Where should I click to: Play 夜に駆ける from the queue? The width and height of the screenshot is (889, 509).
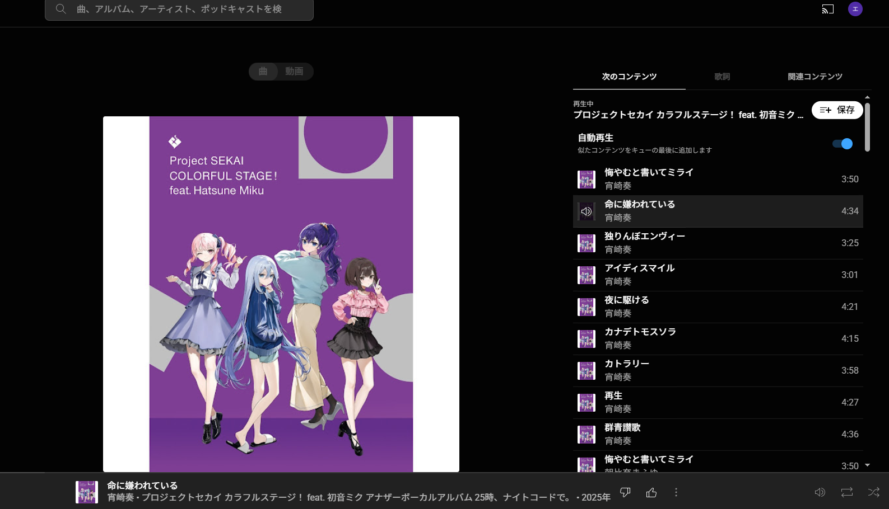click(718, 307)
